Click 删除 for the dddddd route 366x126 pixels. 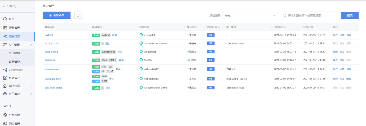tap(349, 35)
